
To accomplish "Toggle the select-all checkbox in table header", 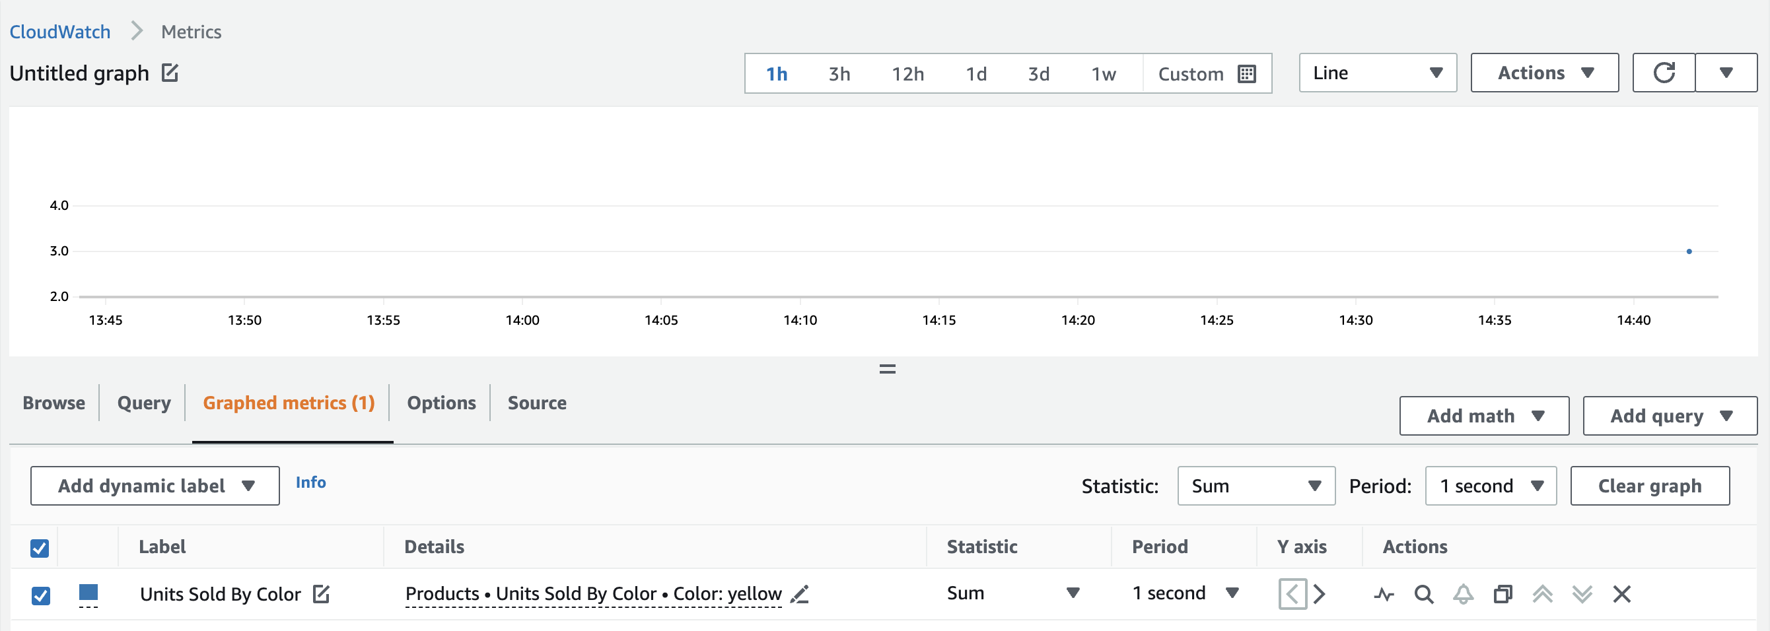I will [40, 548].
